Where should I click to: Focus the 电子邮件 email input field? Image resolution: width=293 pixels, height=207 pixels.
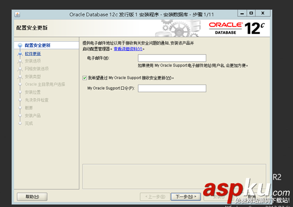172,58
